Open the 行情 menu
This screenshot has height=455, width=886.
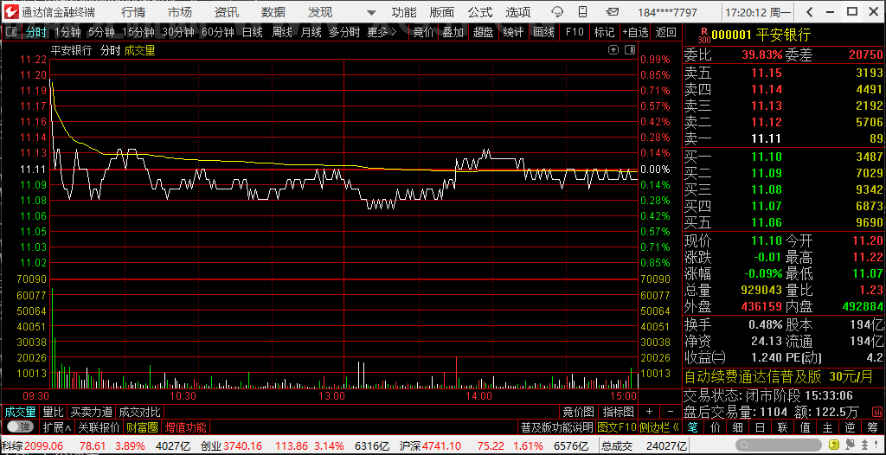pyautogui.click(x=132, y=12)
